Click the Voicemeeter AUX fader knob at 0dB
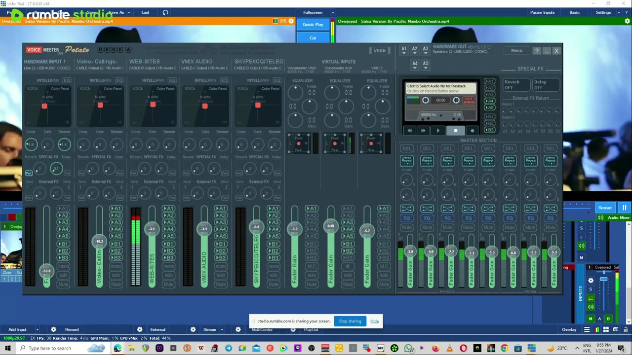 tap(331, 226)
